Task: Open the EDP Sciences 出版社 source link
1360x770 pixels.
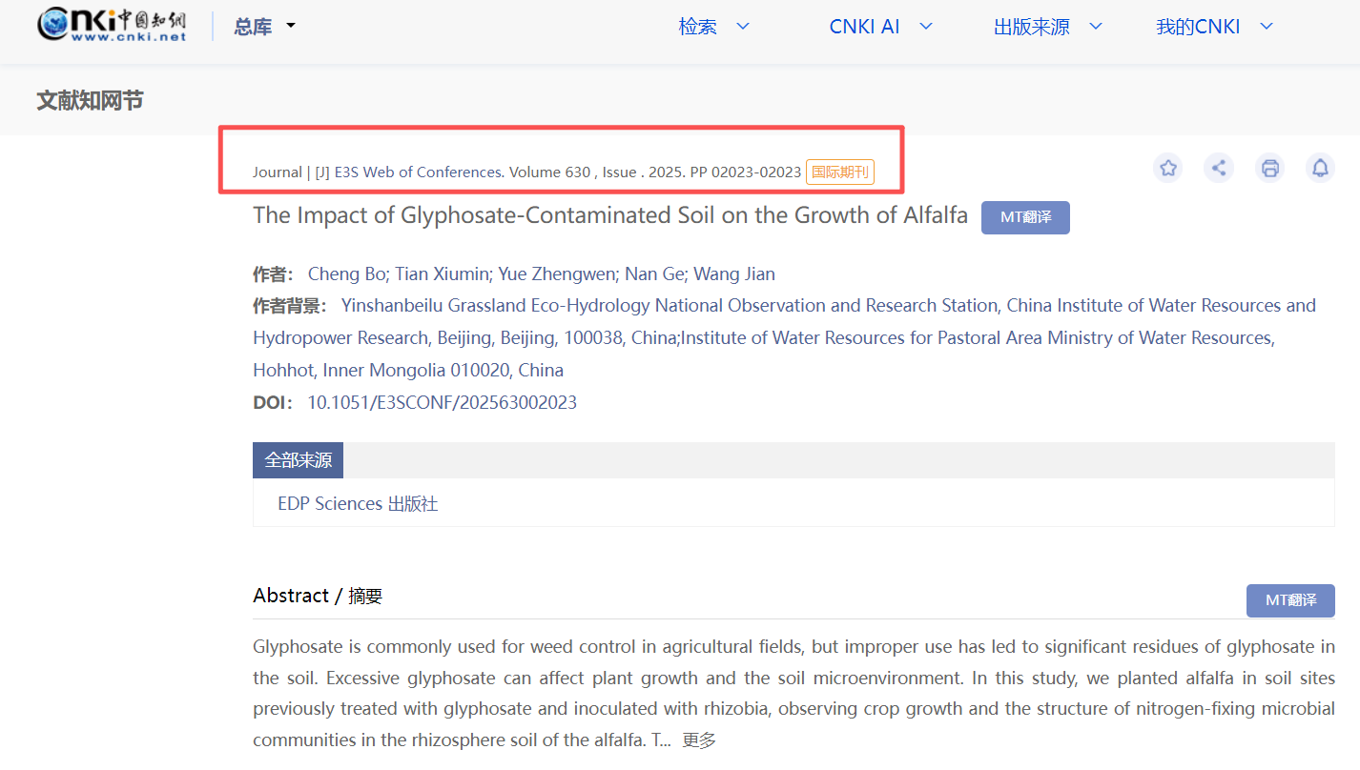Action: pos(358,503)
